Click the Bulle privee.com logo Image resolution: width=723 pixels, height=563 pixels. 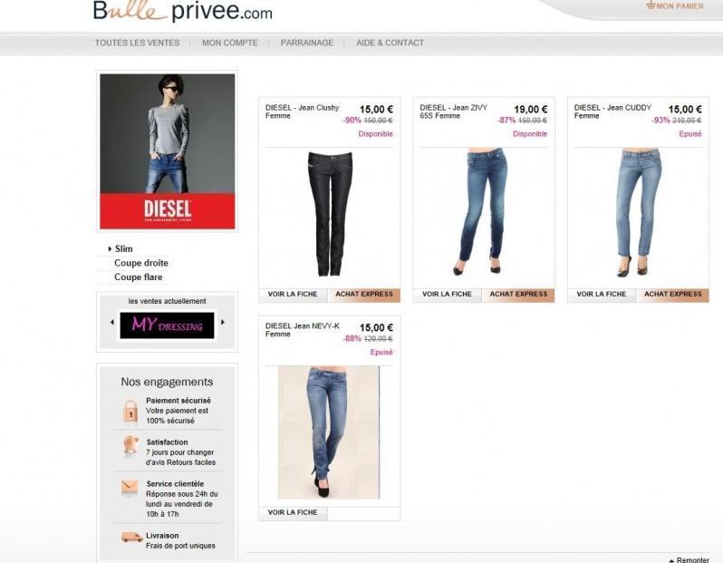183,11
